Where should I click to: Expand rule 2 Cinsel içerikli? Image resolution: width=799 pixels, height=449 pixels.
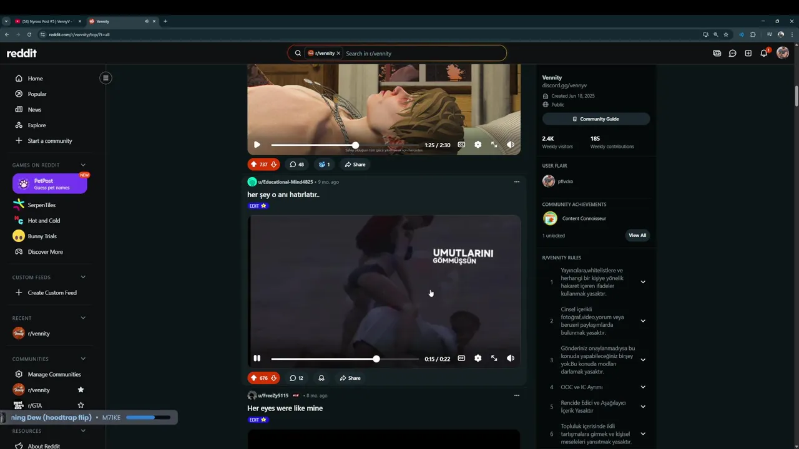coord(643,321)
